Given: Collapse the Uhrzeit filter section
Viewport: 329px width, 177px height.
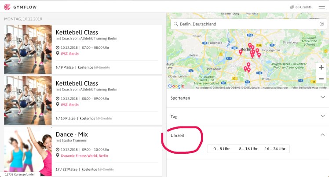Looking at the screenshot, I should click(x=323, y=135).
